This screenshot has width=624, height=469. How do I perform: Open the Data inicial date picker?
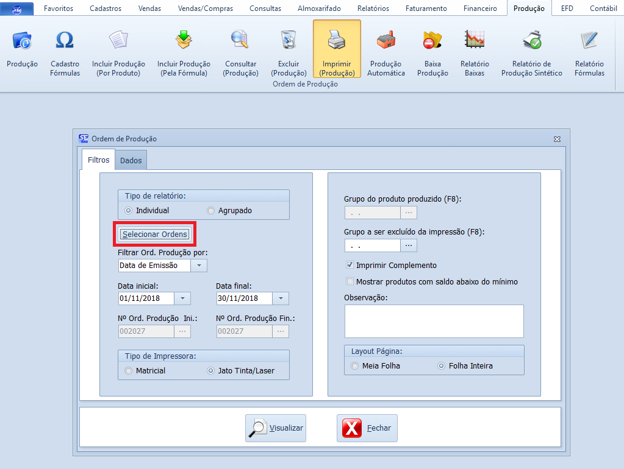[182, 298]
